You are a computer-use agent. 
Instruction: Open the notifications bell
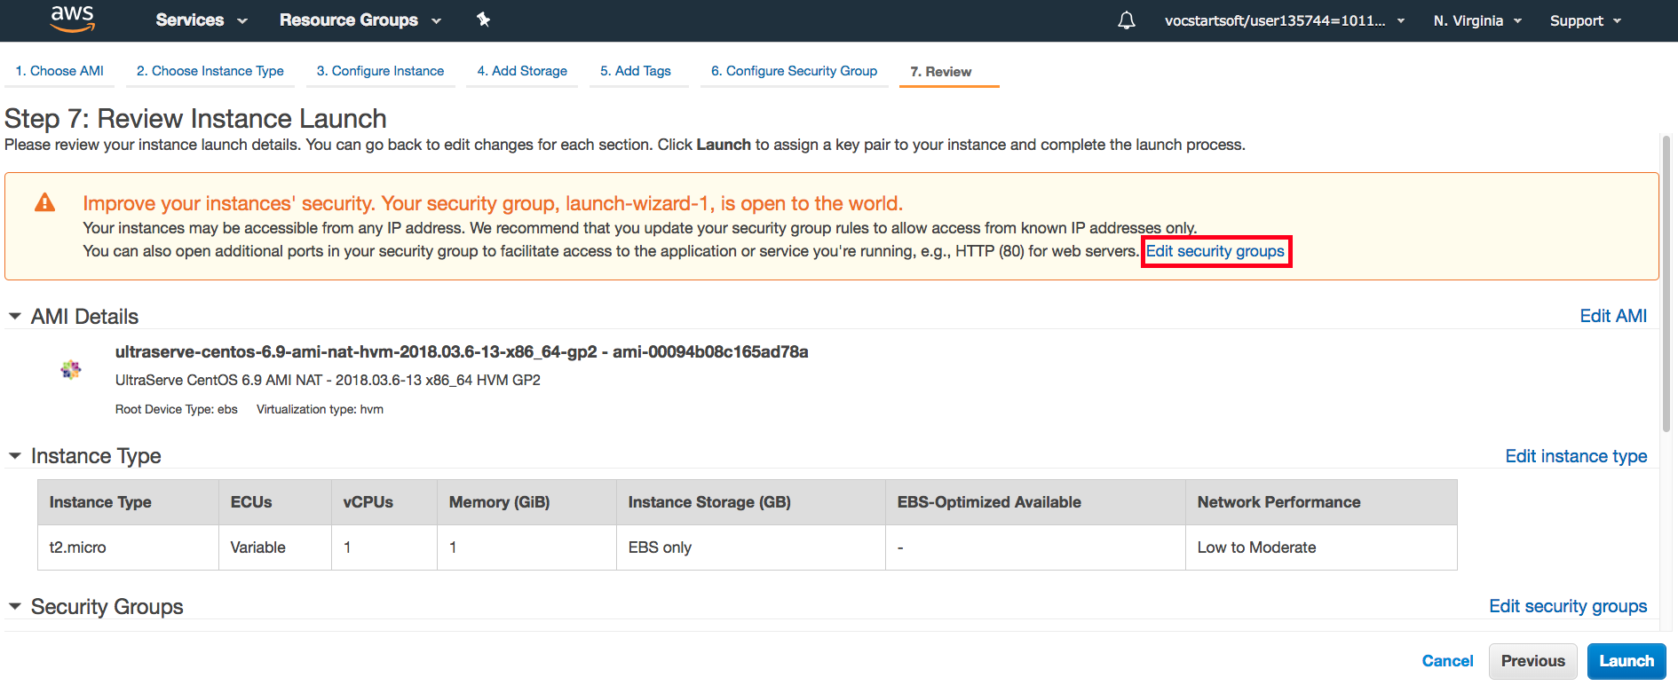[x=1126, y=20]
